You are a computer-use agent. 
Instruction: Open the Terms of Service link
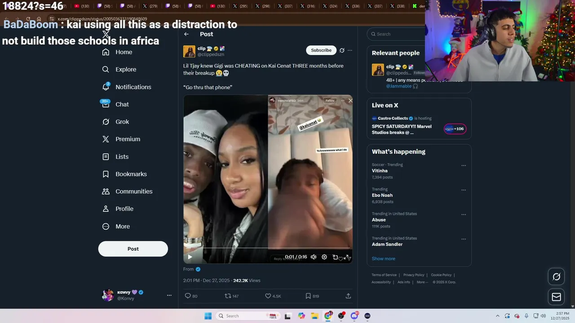click(x=384, y=275)
